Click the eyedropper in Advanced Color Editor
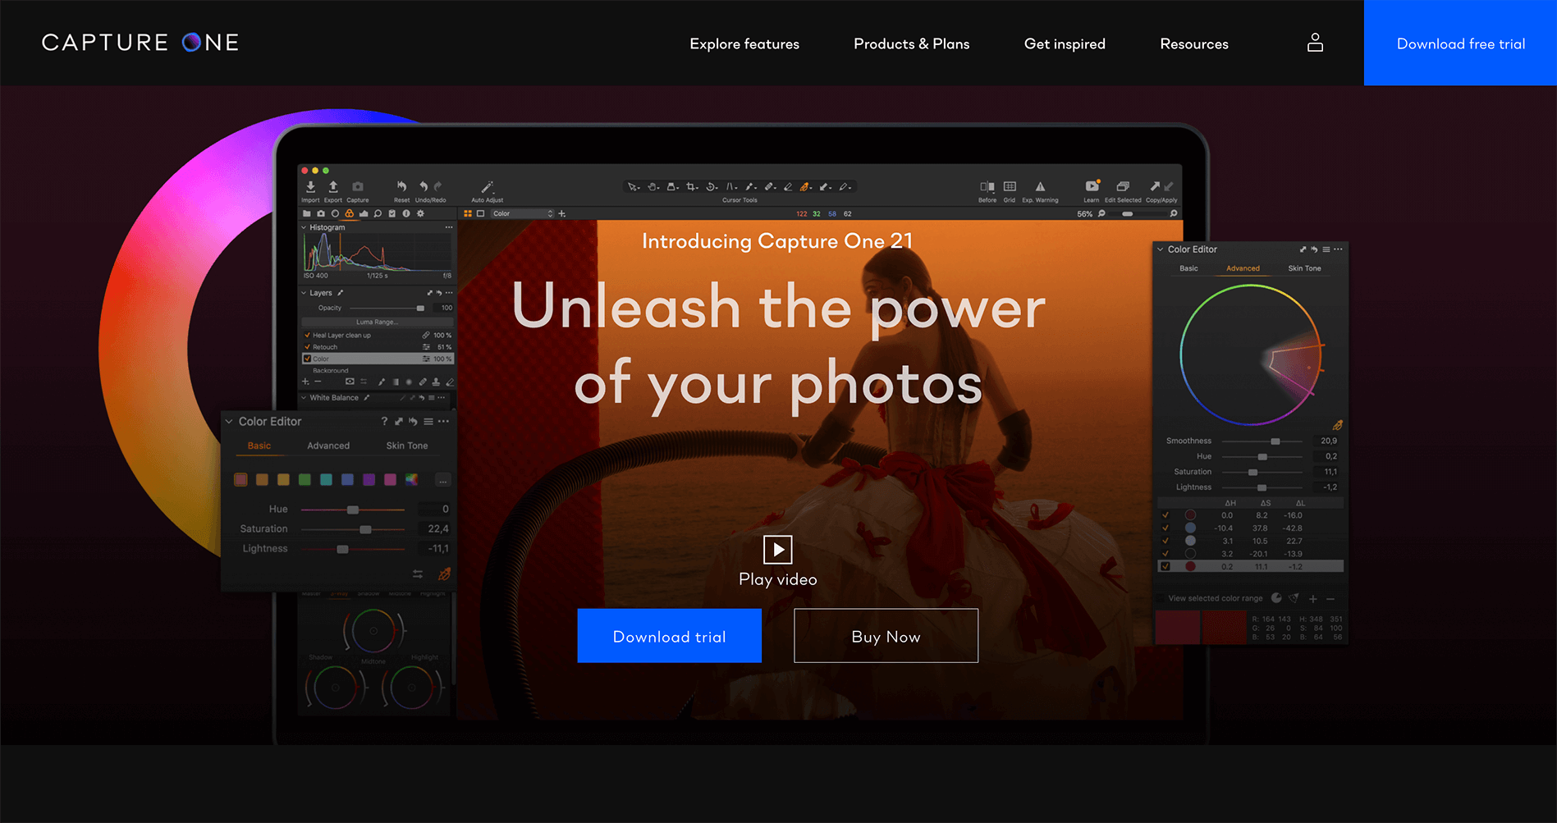This screenshot has height=823, width=1557. click(1337, 425)
